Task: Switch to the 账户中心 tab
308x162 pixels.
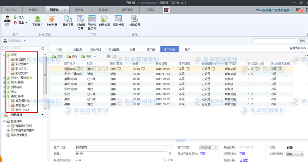Action: pos(12,10)
